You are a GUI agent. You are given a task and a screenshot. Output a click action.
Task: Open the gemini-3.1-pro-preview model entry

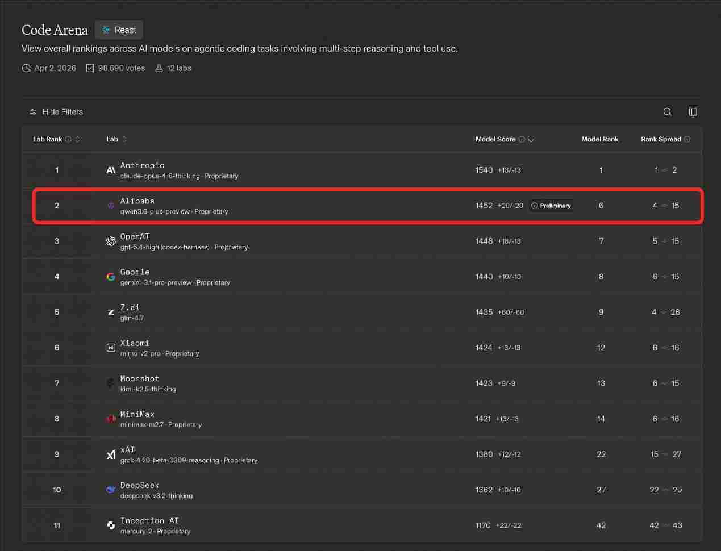(x=156, y=282)
